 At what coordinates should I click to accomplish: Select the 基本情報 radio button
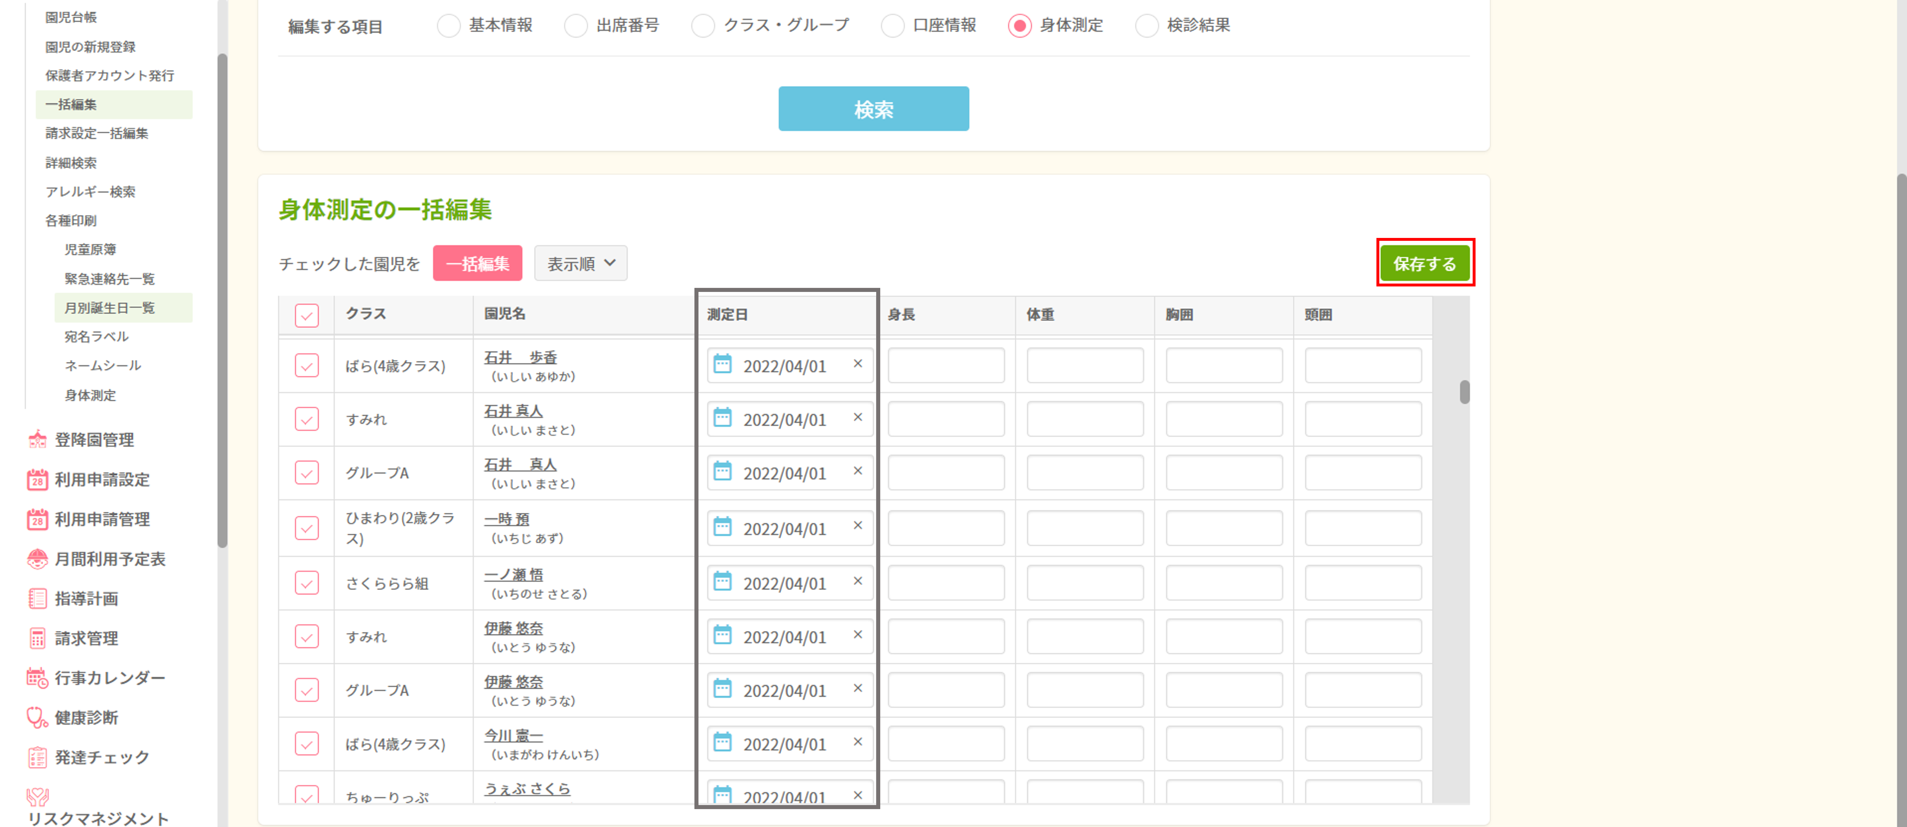(x=449, y=26)
